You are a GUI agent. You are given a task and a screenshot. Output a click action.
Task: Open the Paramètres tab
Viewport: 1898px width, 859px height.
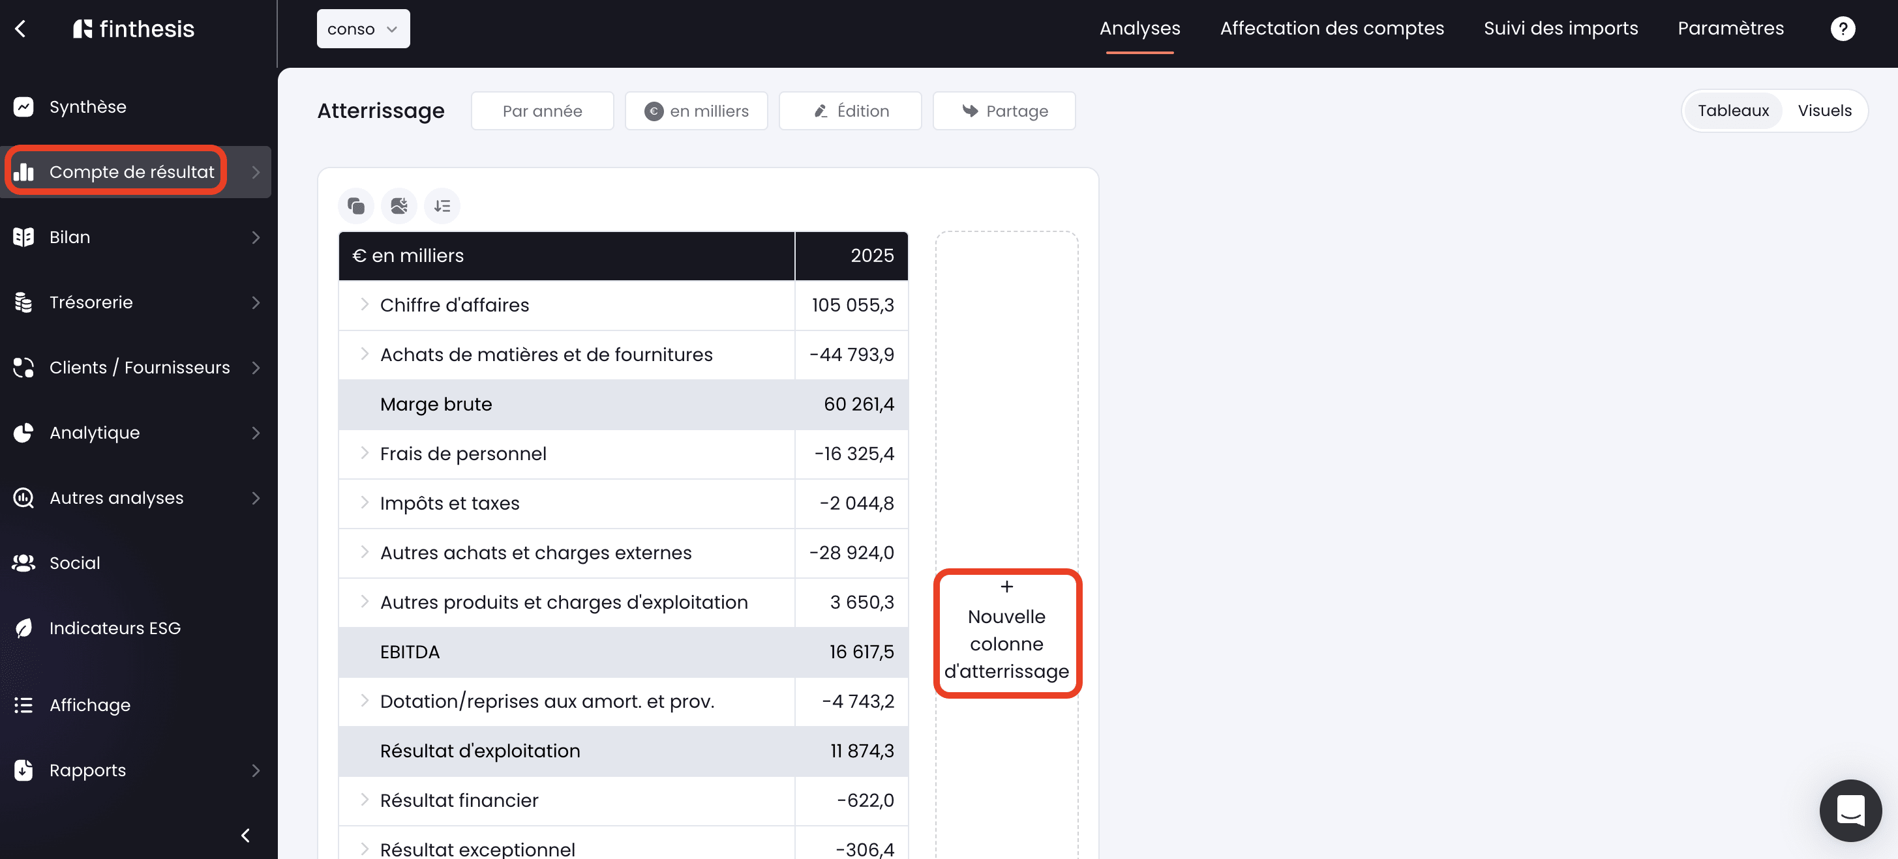[1730, 29]
